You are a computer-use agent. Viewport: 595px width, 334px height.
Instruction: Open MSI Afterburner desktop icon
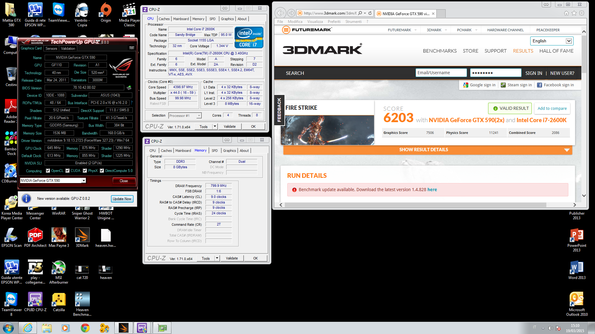59,272
